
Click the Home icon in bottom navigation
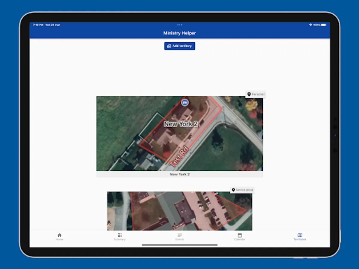[60, 235]
